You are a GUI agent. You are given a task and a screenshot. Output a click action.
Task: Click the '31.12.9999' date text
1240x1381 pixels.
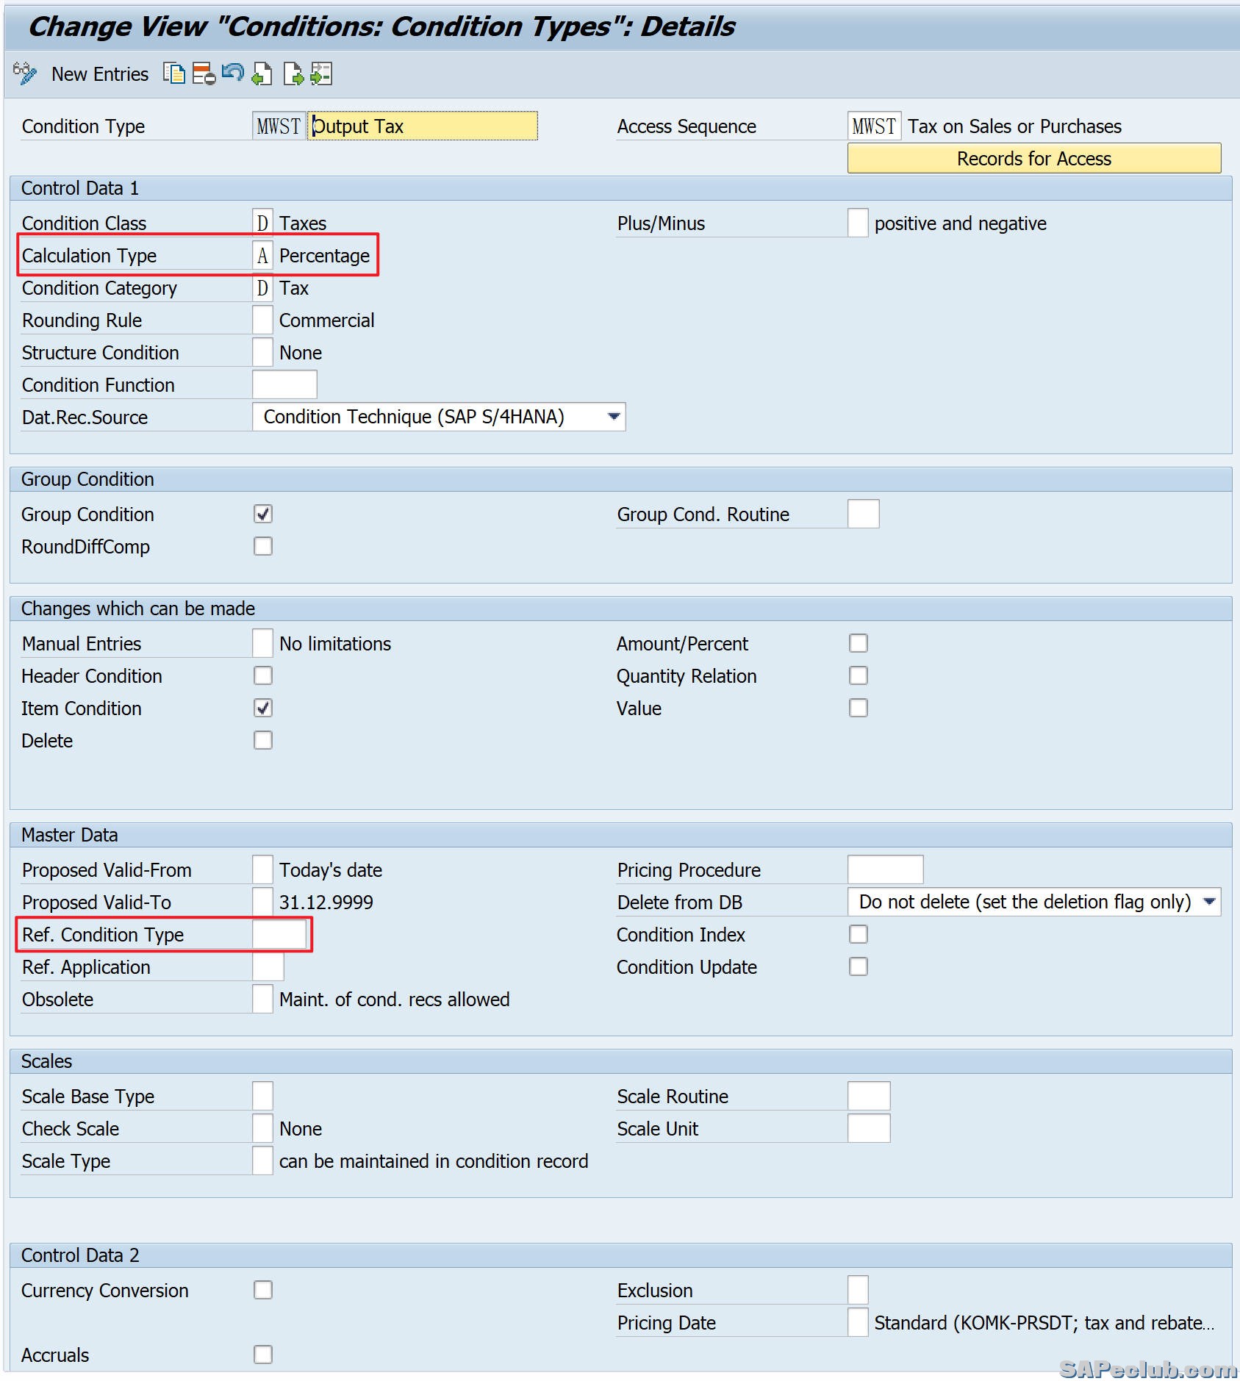[326, 903]
